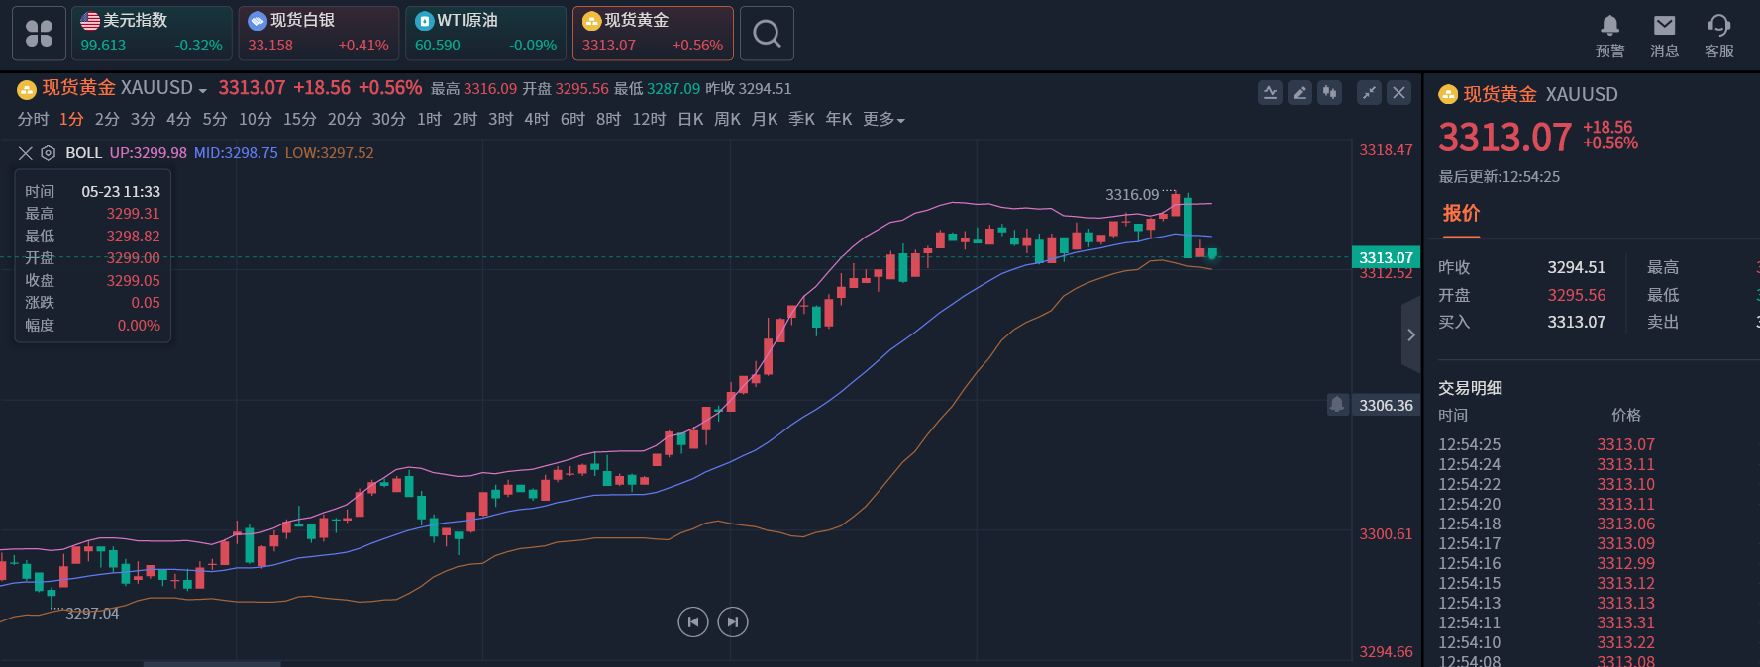Select the 2分 timeframe
The width and height of the screenshot is (1760, 667).
(x=107, y=119)
